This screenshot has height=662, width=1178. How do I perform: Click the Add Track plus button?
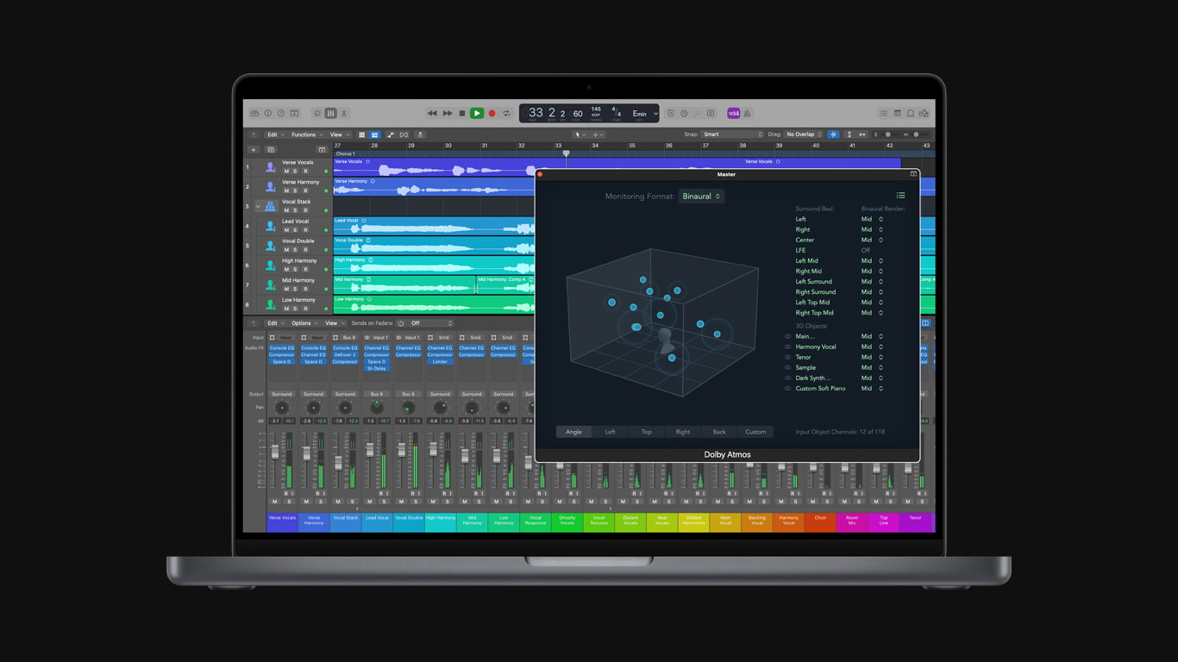coord(254,150)
